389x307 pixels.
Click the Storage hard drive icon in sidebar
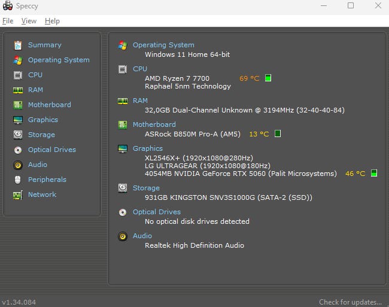point(18,135)
